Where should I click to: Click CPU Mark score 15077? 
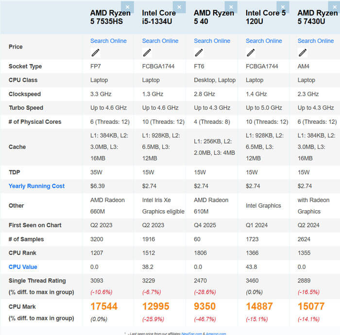point(311,306)
